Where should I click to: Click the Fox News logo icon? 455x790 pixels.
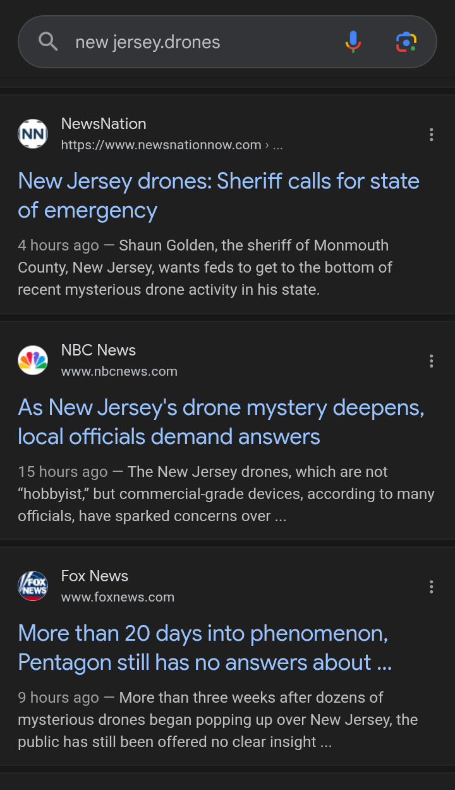coord(33,586)
